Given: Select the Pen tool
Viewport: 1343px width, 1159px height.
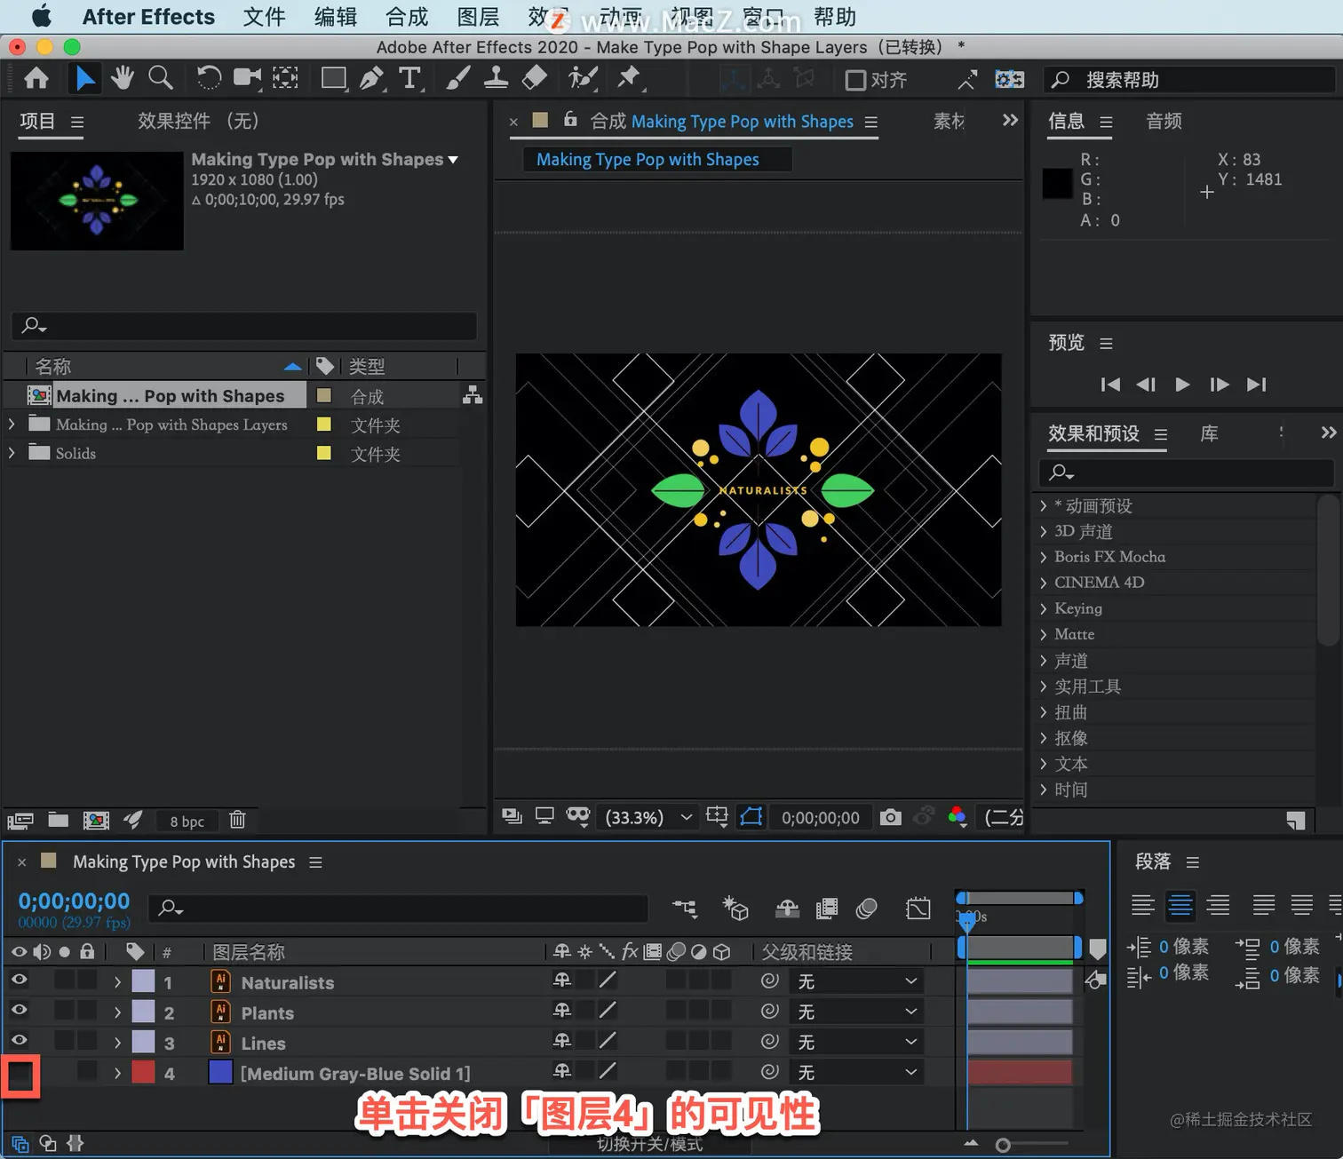Looking at the screenshot, I should pyautogui.click(x=372, y=79).
